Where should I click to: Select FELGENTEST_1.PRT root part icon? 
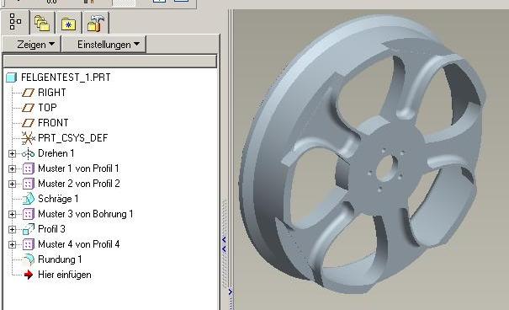pyautogui.click(x=12, y=77)
